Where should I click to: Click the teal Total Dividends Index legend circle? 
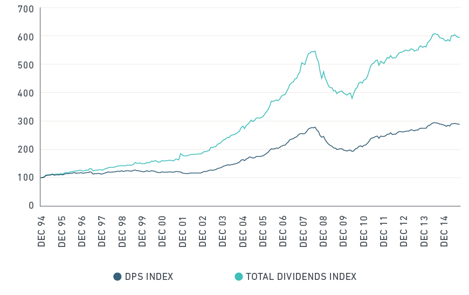pyautogui.click(x=238, y=277)
